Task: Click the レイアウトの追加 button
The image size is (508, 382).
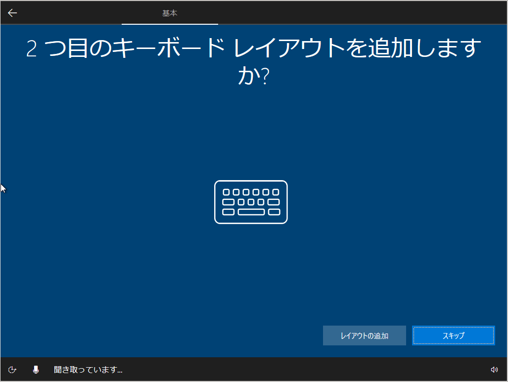Action: point(364,335)
